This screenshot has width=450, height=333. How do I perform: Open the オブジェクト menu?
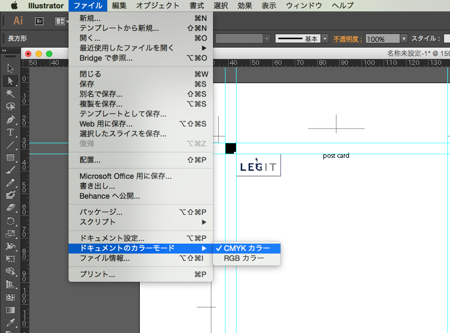(157, 5)
